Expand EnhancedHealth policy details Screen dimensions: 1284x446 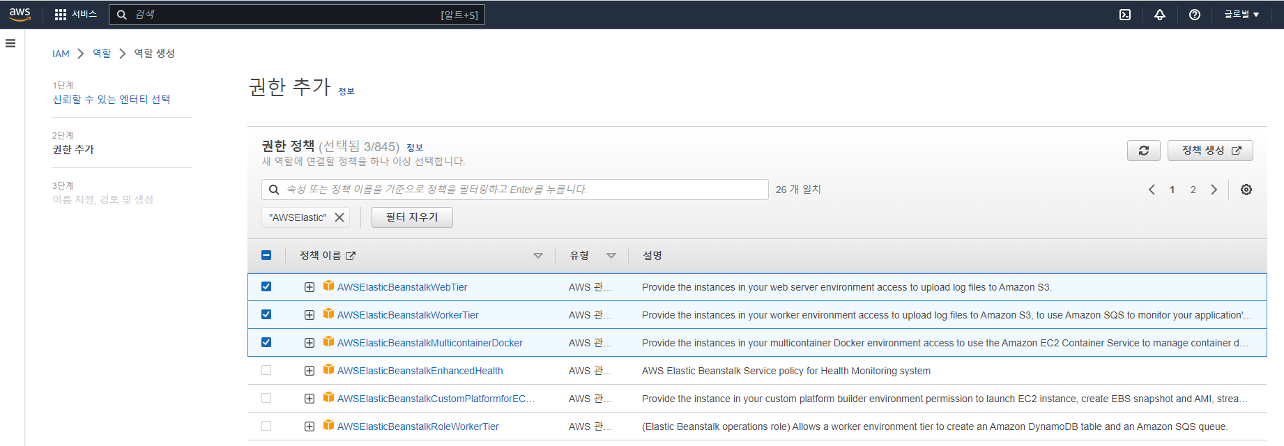tap(309, 371)
